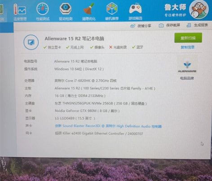Click the 重新扫描 rescan button

[188, 38]
